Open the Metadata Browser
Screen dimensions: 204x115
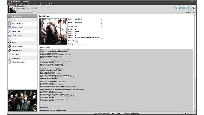point(18,24)
